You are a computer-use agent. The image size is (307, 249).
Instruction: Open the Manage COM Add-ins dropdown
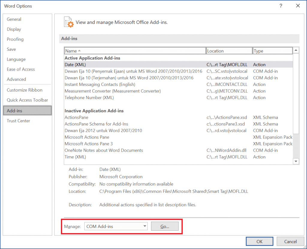click(116, 226)
